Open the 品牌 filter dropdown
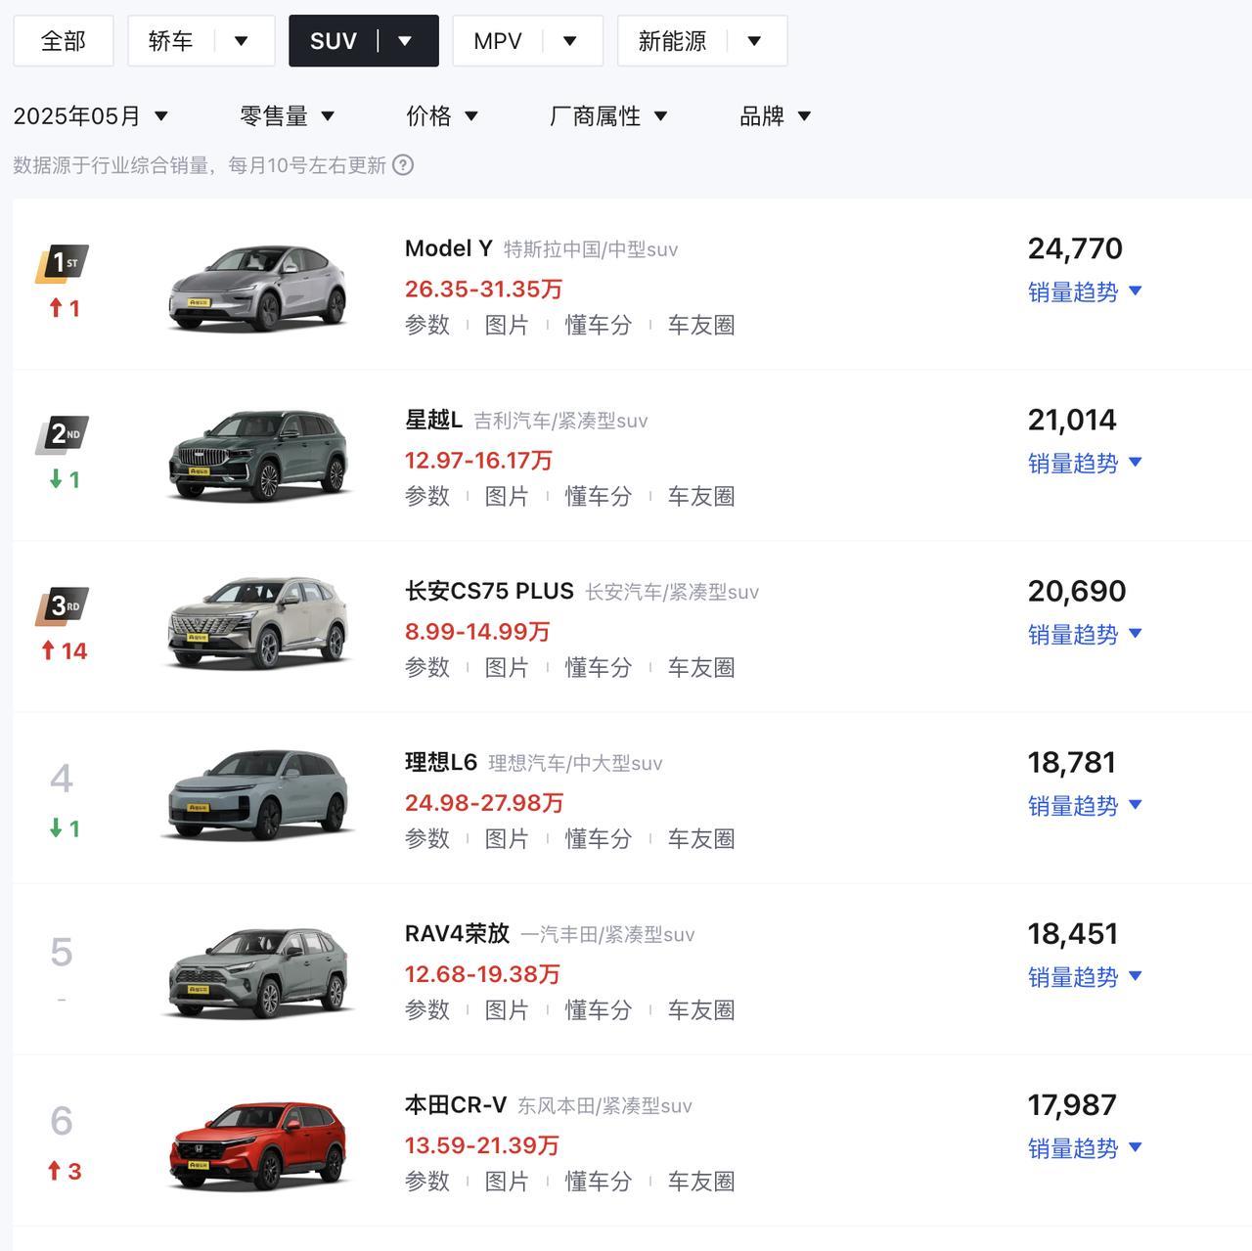Image resolution: width=1252 pixels, height=1251 pixels. [x=776, y=116]
